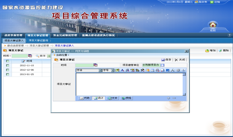Image resolution: width=233 pixels, height=137 pixels.
Task: Check the box for 2013-01-25 row
Action: click(x=7, y=74)
